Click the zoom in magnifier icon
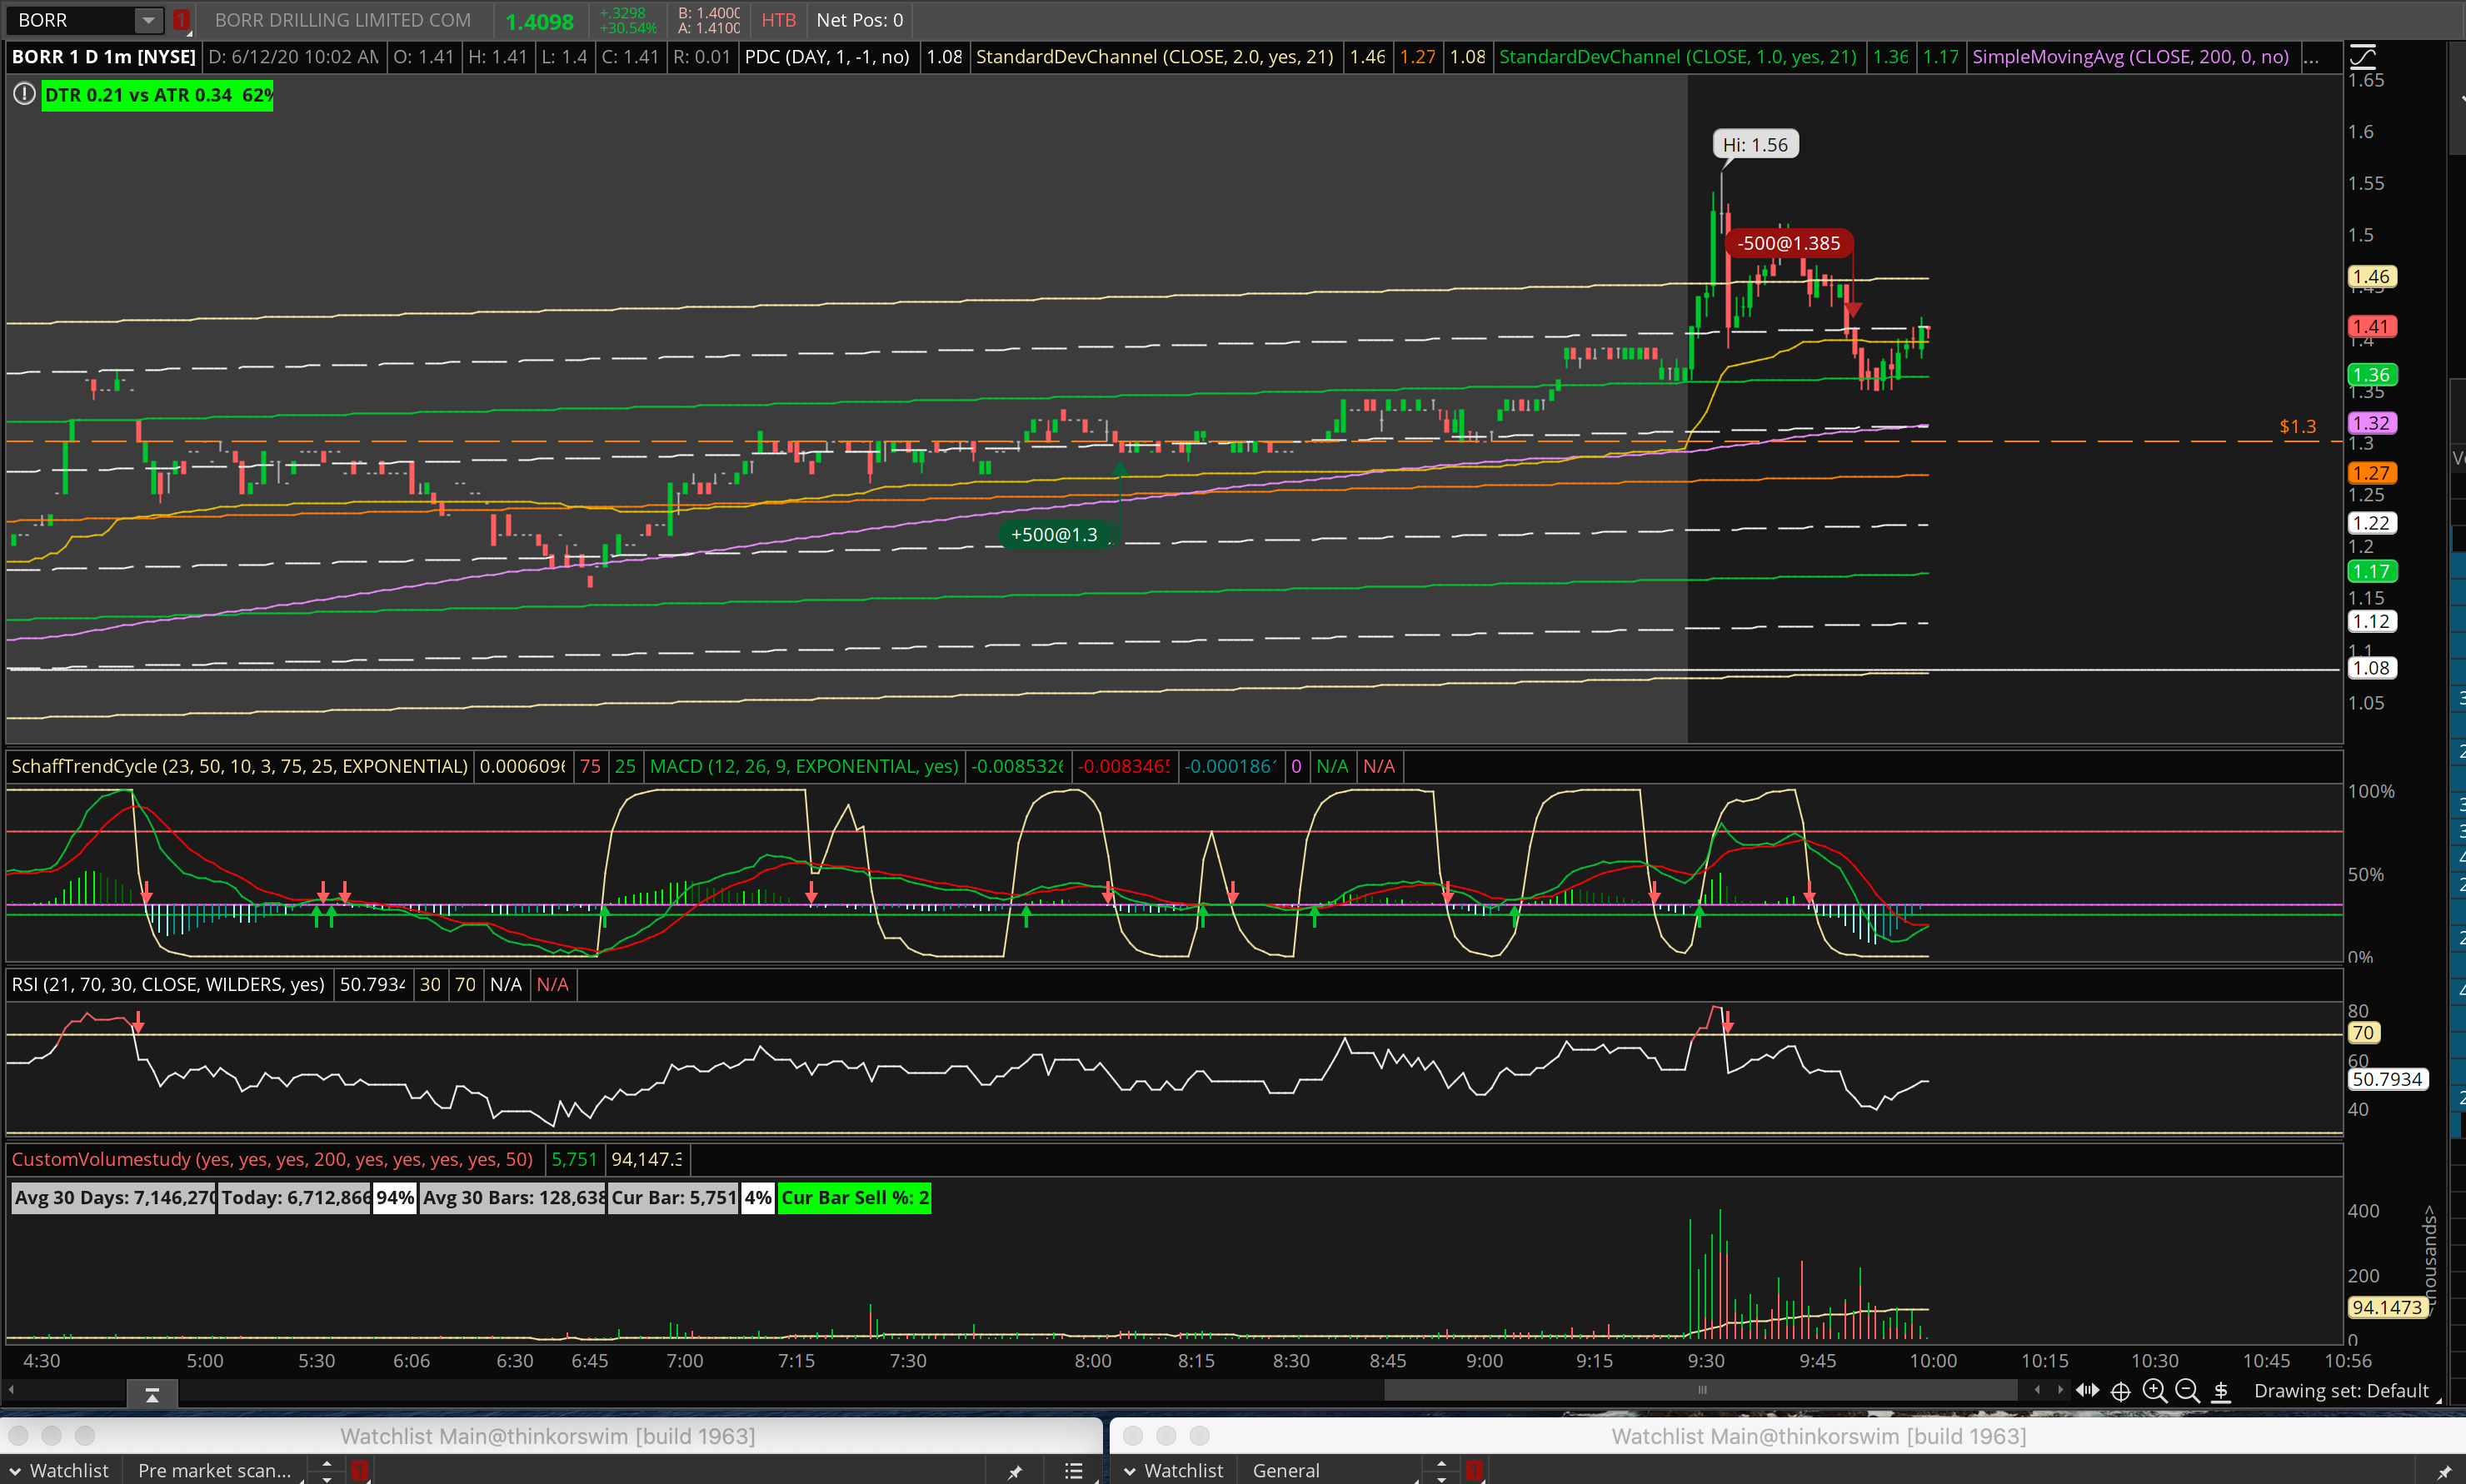This screenshot has height=1484, width=2466. point(2154,1391)
